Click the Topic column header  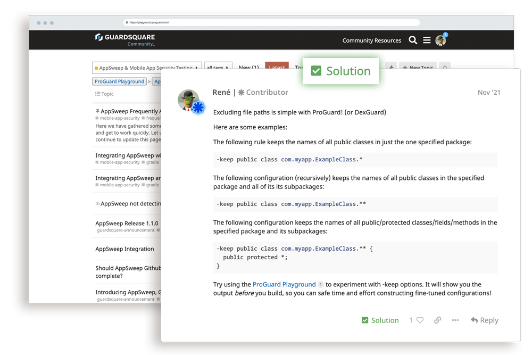(x=104, y=94)
